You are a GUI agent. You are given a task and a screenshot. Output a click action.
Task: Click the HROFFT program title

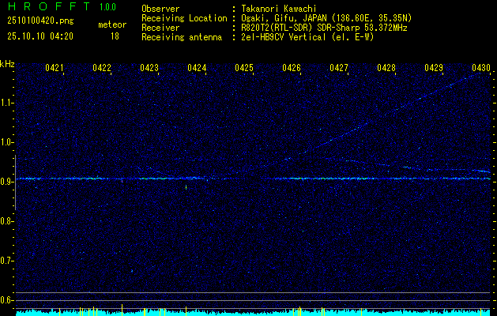49,6
